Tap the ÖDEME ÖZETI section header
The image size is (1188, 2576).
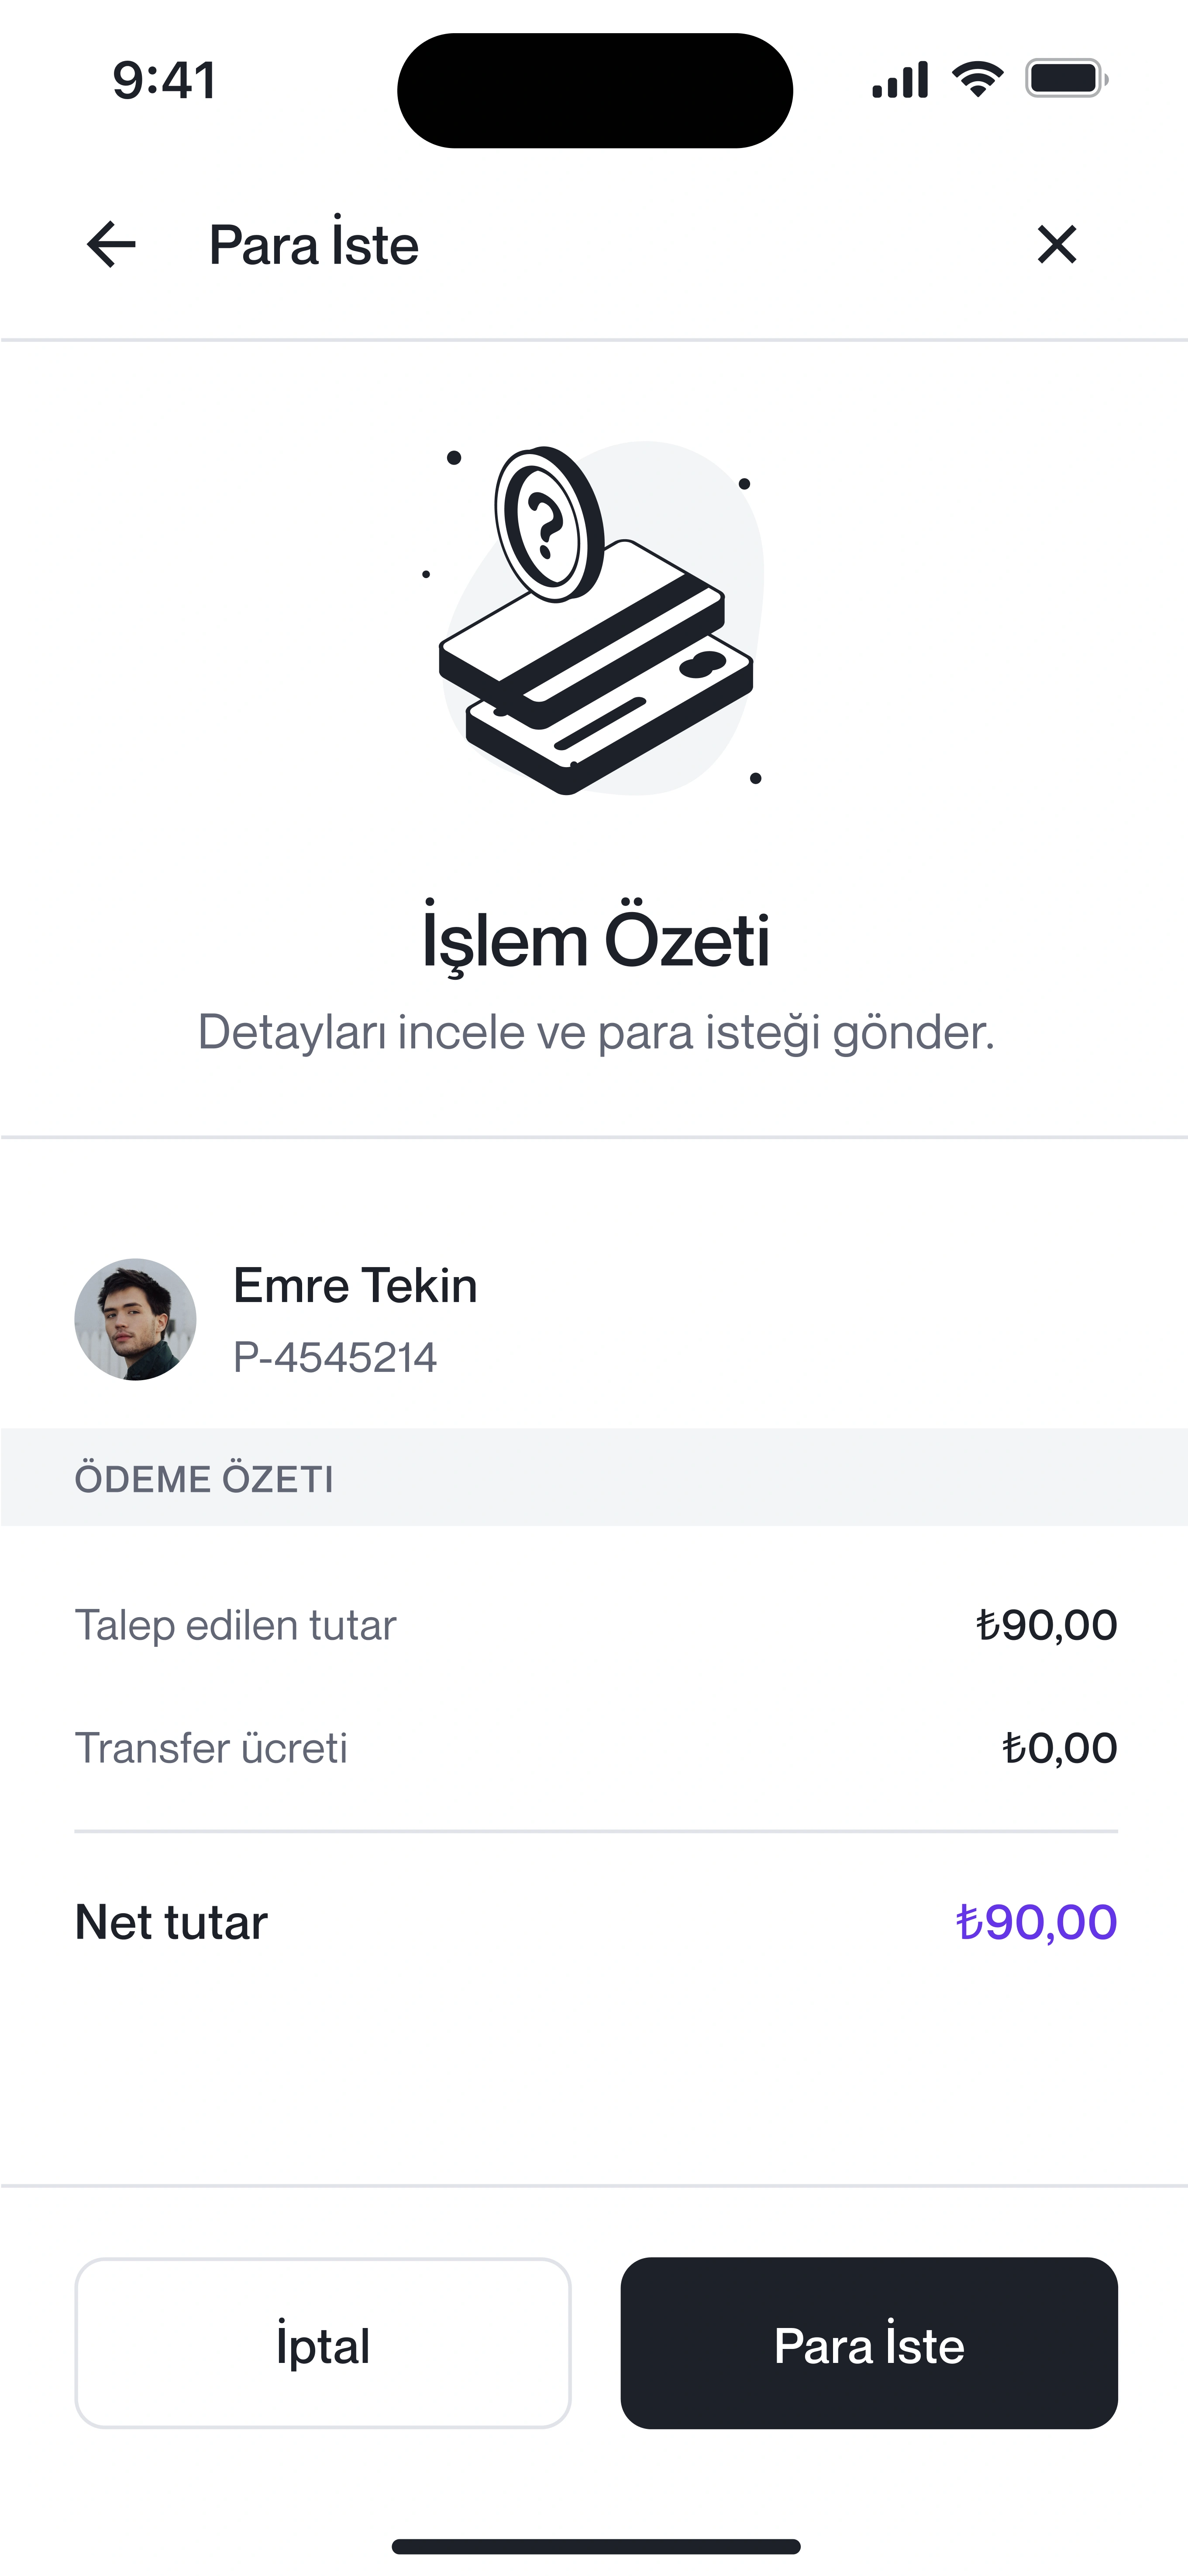tap(204, 1479)
